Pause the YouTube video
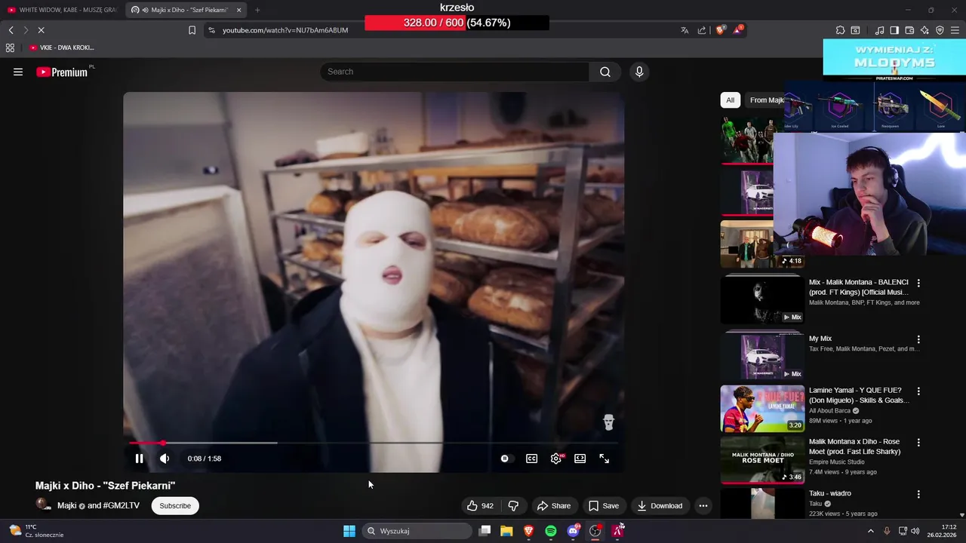 point(139,459)
